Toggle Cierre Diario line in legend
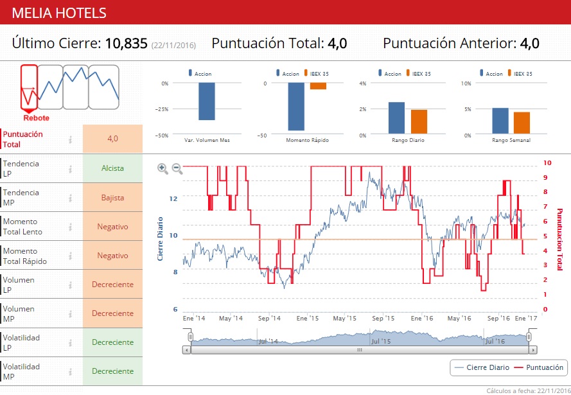 tap(482, 367)
